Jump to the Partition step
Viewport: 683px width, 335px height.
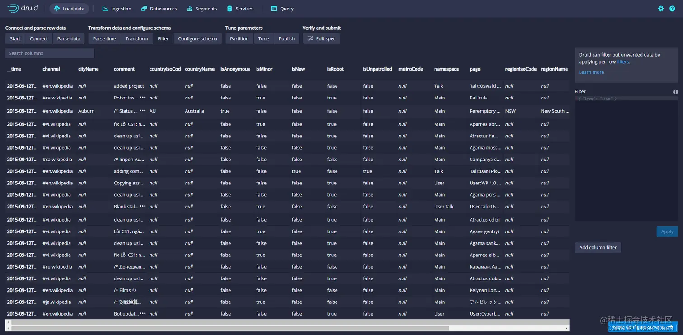[x=239, y=39]
